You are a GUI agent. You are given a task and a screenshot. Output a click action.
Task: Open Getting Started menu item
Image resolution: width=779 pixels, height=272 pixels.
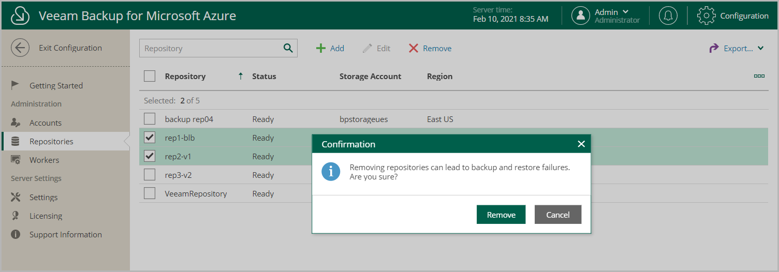pyautogui.click(x=56, y=85)
